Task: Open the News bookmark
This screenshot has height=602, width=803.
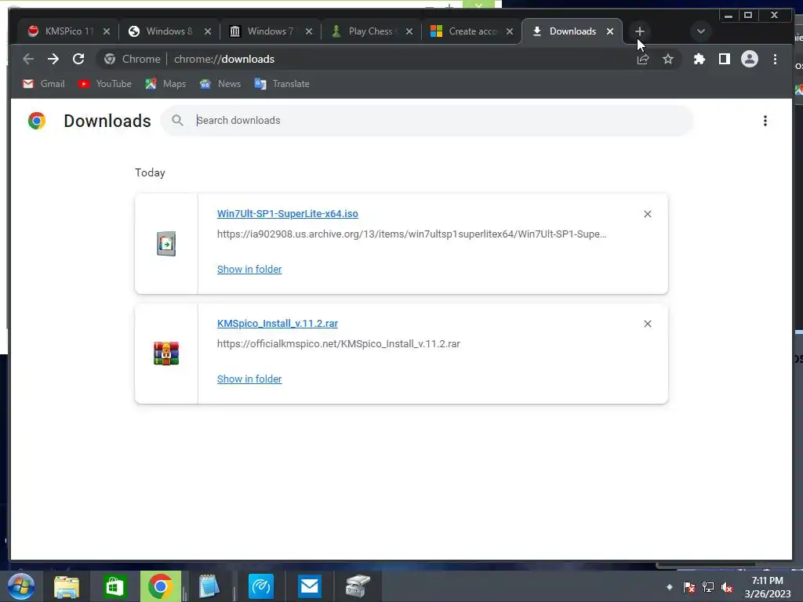Action: 220,83
